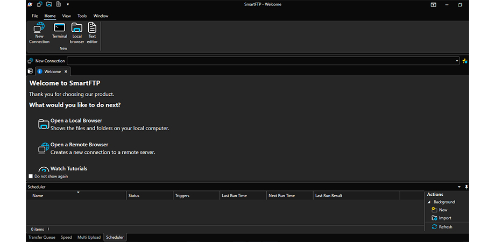Expand address bar dropdown arrow

[457, 61]
